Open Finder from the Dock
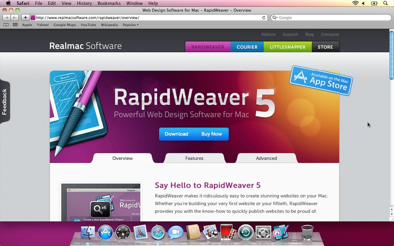Viewport: 394px width, 246px height. click(x=88, y=232)
